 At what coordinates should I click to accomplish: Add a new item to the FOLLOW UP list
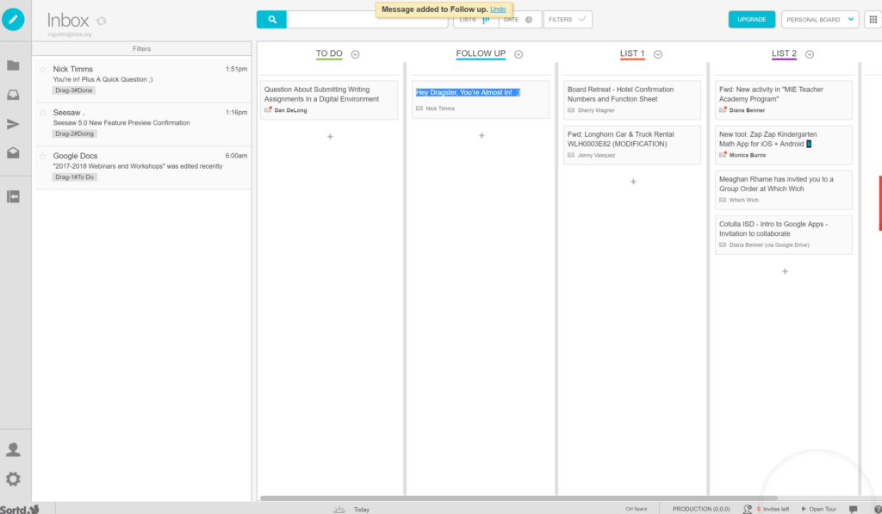[x=481, y=135]
